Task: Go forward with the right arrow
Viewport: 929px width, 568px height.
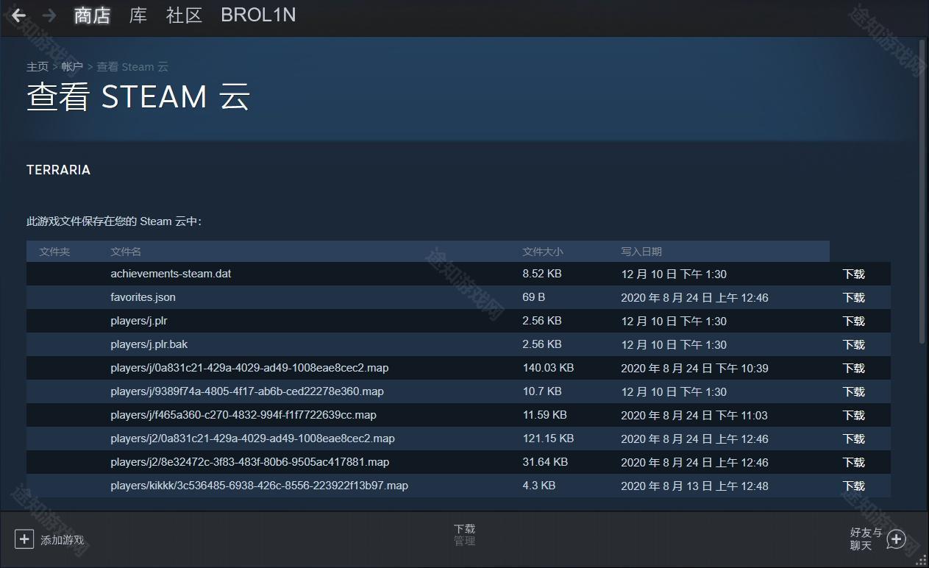Action: point(49,15)
